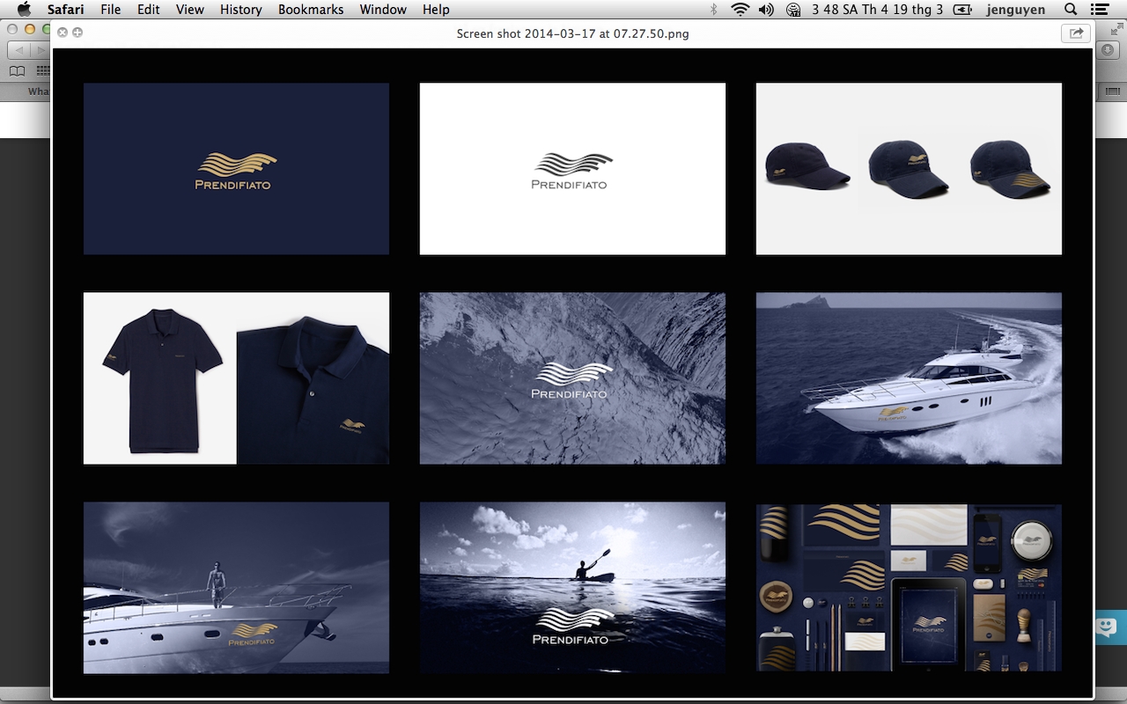
Task: Open the smiley chat widget on the page
Action: [x=1109, y=627]
